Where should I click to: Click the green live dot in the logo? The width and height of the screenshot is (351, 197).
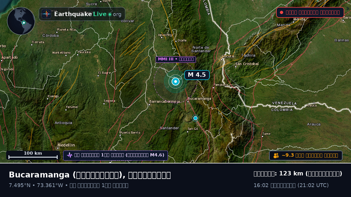110,14
